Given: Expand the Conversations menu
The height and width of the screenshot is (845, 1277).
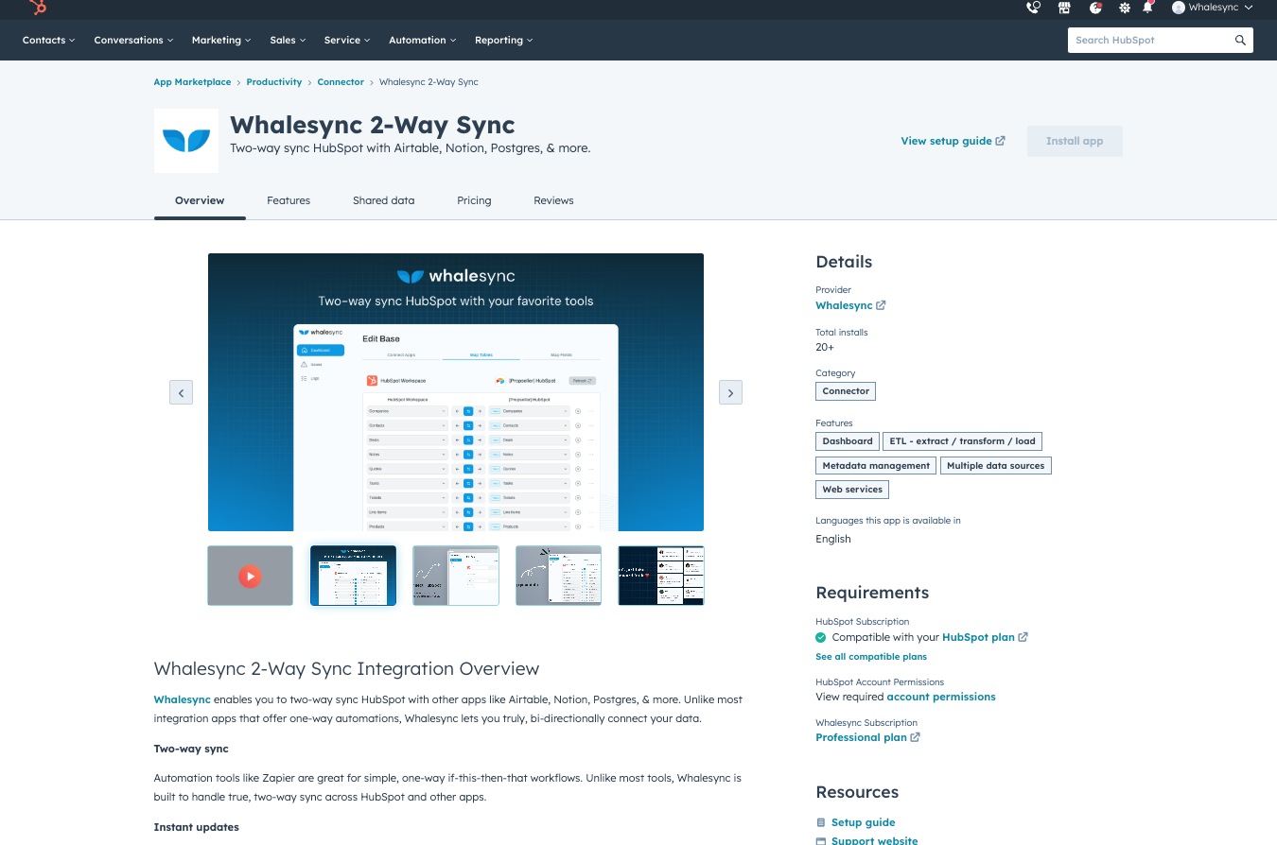Looking at the screenshot, I should pyautogui.click(x=134, y=41).
